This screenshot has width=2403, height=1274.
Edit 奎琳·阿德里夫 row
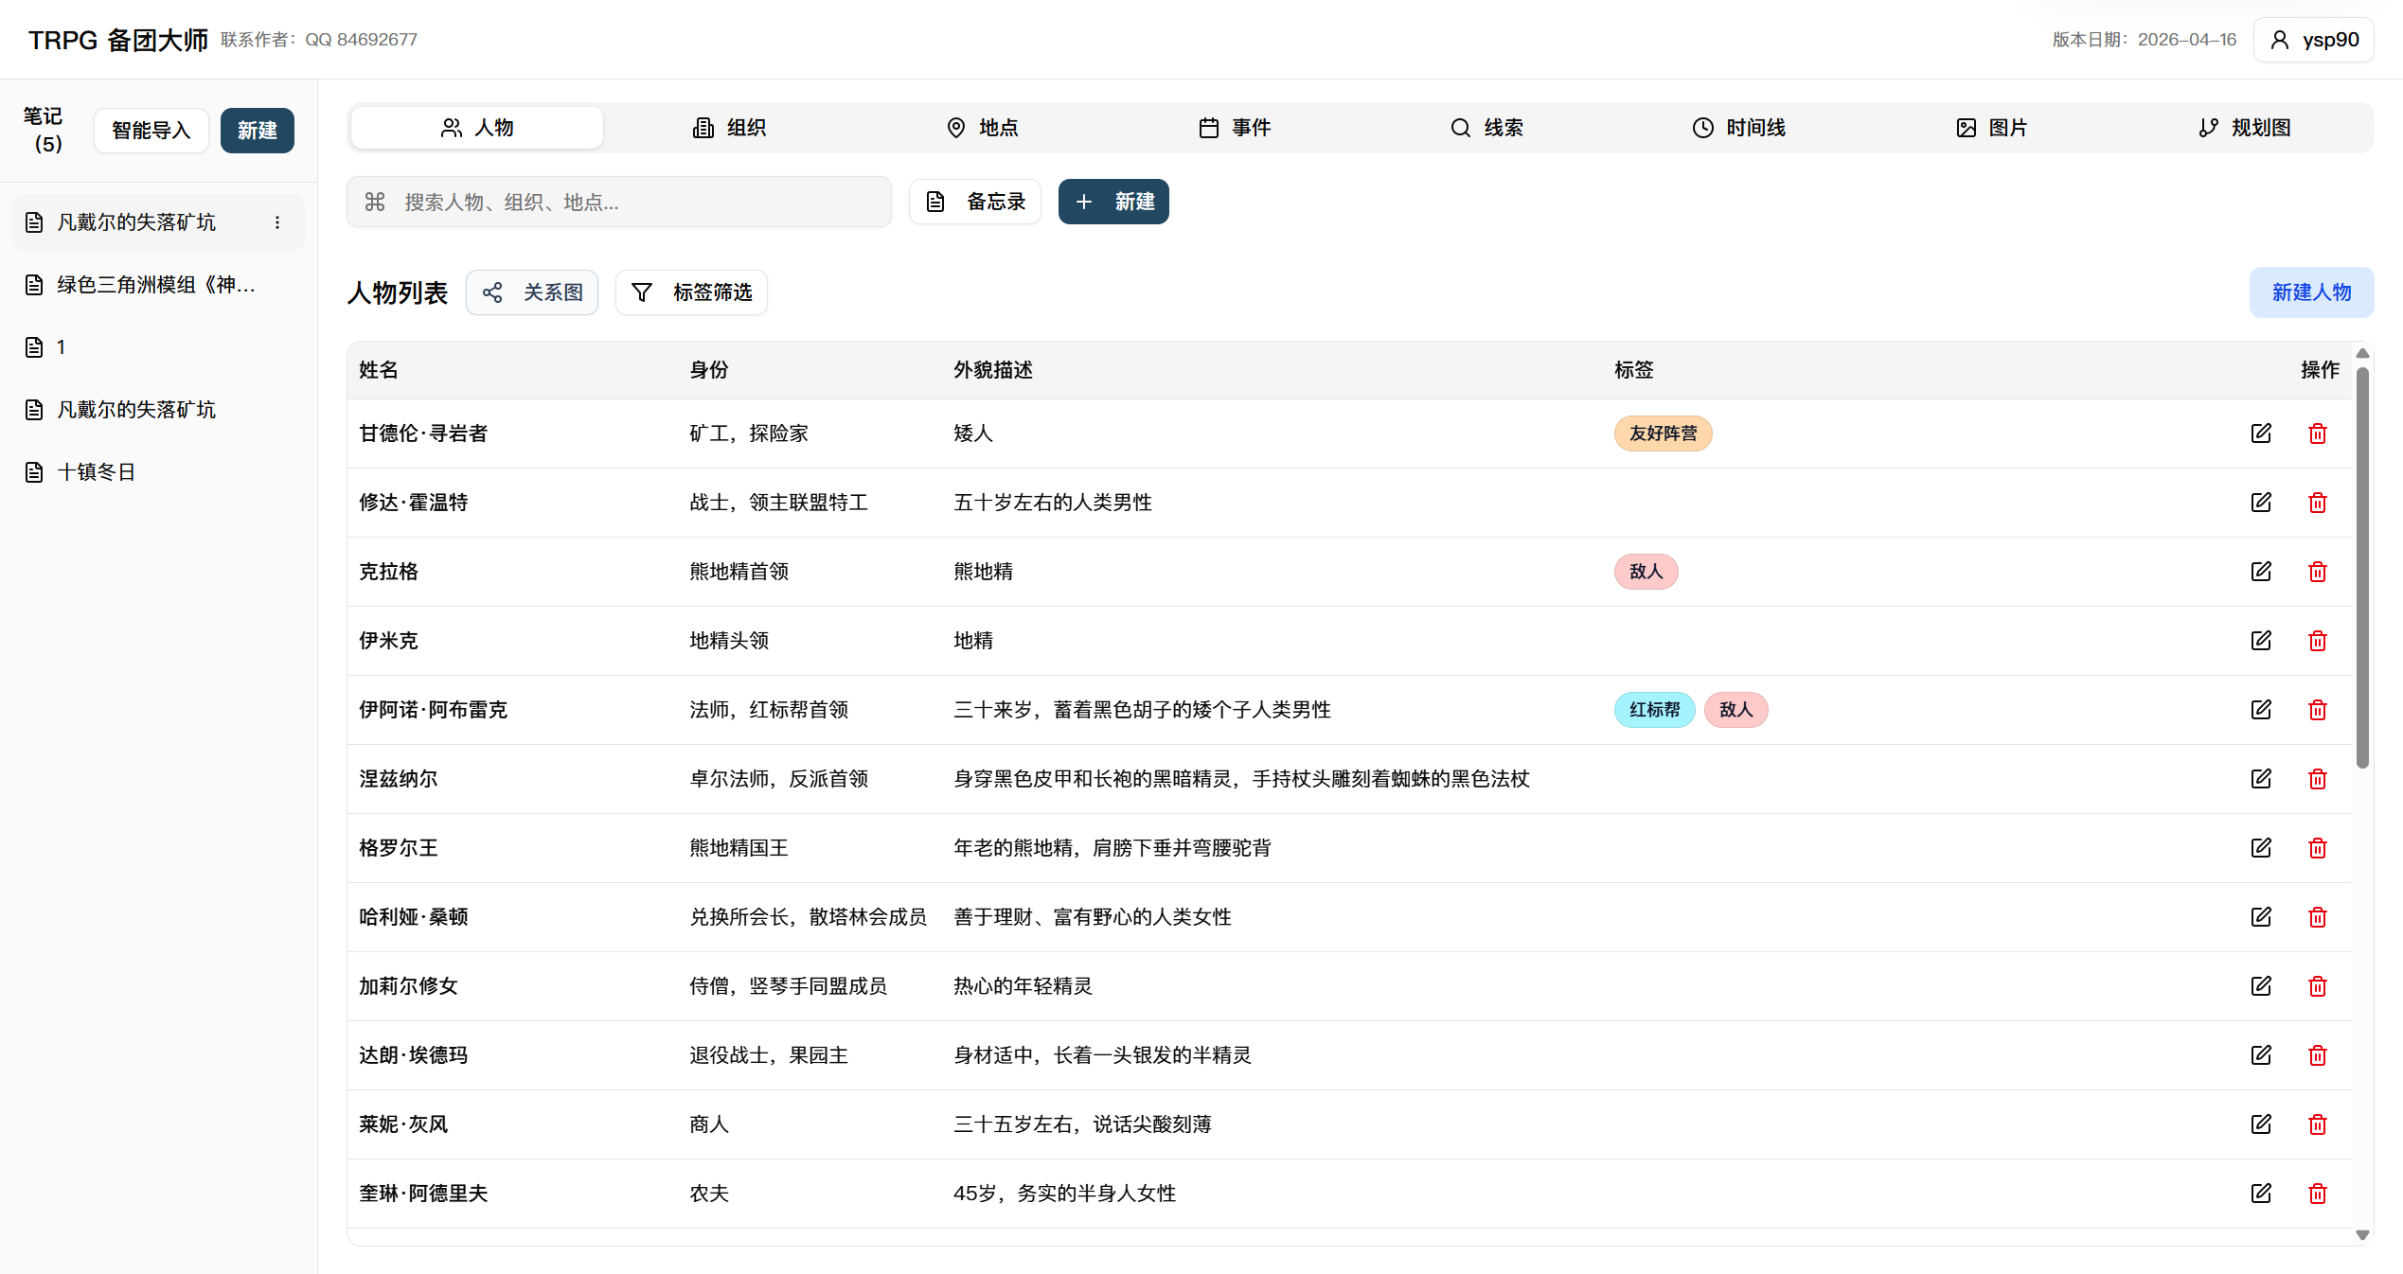2261,1194
